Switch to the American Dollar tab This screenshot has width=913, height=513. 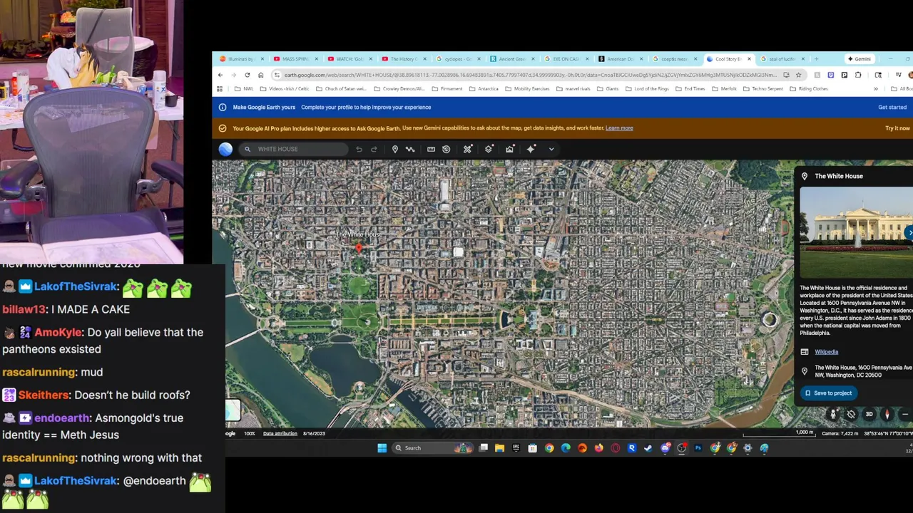point(621,59)
